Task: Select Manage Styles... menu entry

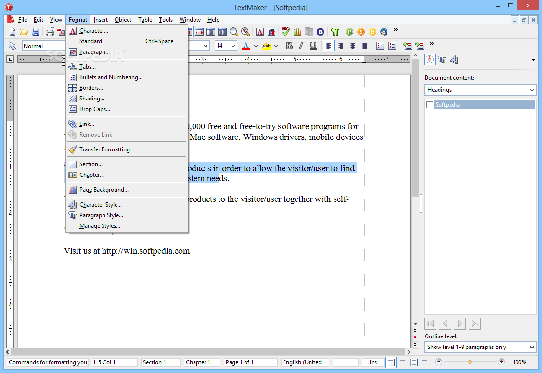Action: pos(127,226)
